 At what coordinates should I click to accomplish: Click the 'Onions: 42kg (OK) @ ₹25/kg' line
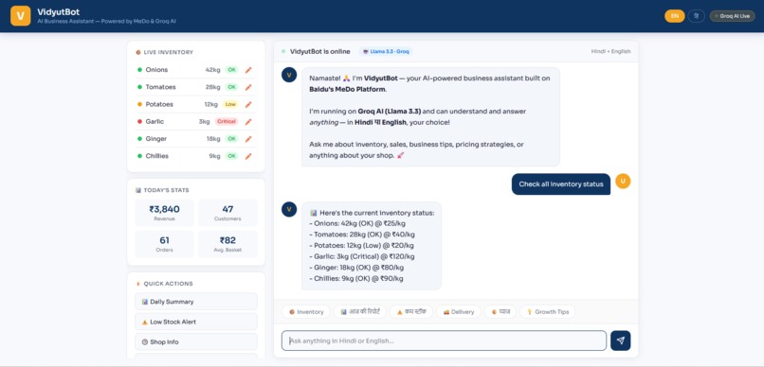pyautogui.click(x=357, y=223)
